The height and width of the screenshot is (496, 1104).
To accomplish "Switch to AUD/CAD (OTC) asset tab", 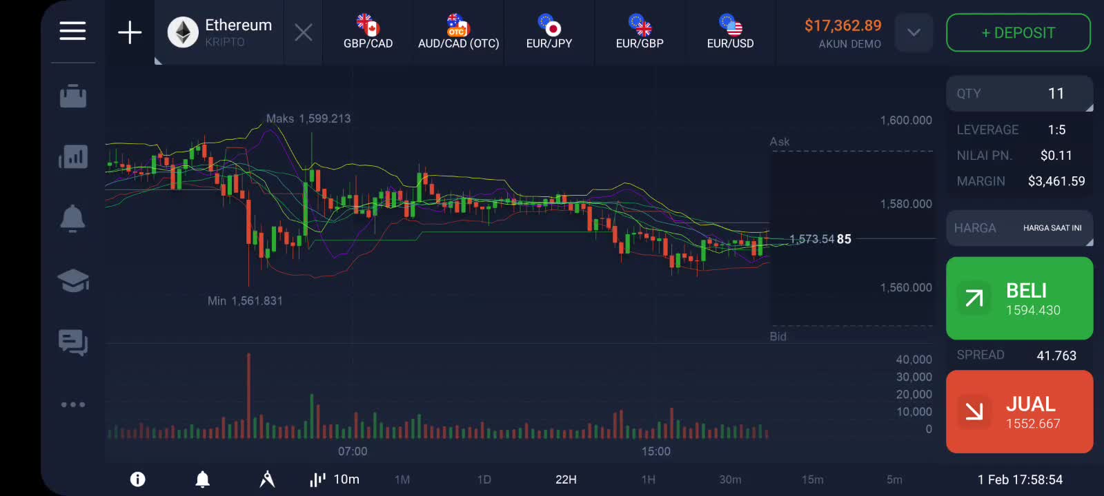I will [x=458, y=32].
